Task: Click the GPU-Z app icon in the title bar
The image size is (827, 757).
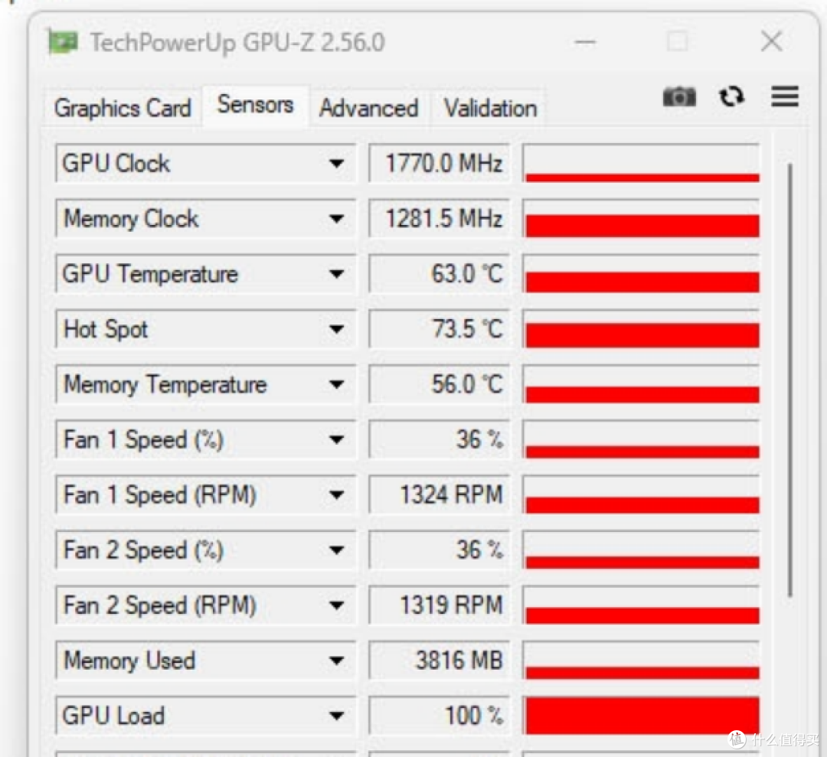Action: point(63,42)
